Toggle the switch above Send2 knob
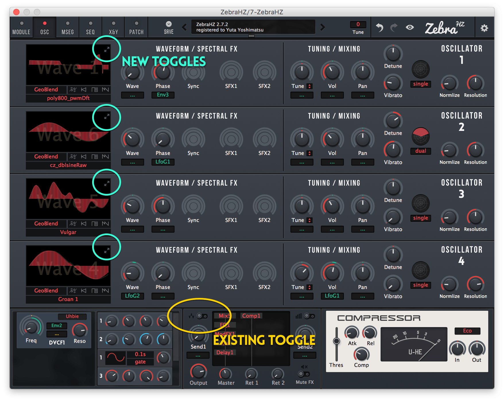Viewport: 504px width, 401px height. point(309,316)
